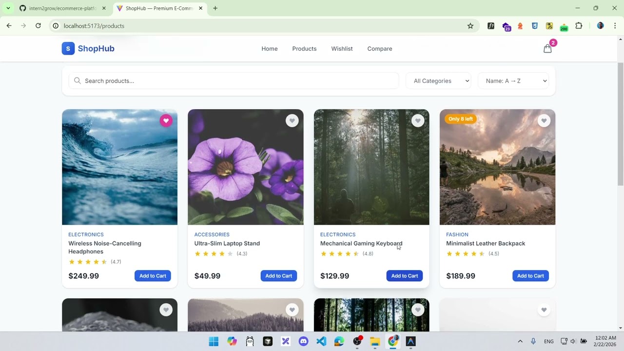The height and width of the screenshot is (351, 624).
Task: Open the CSS3 shield extension icon
Action: point(535,26)
